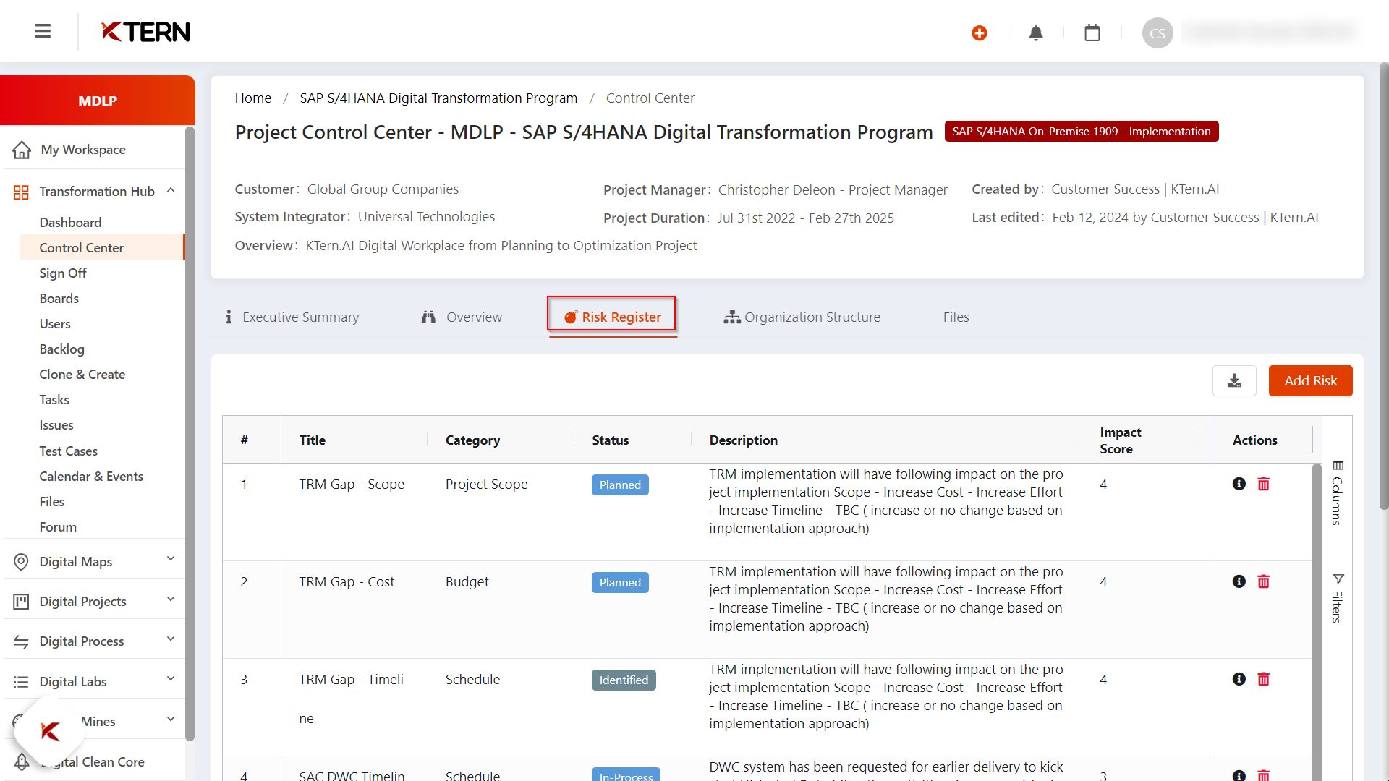
Task: Expand the Digital Maps section
Action: point(171,558)
